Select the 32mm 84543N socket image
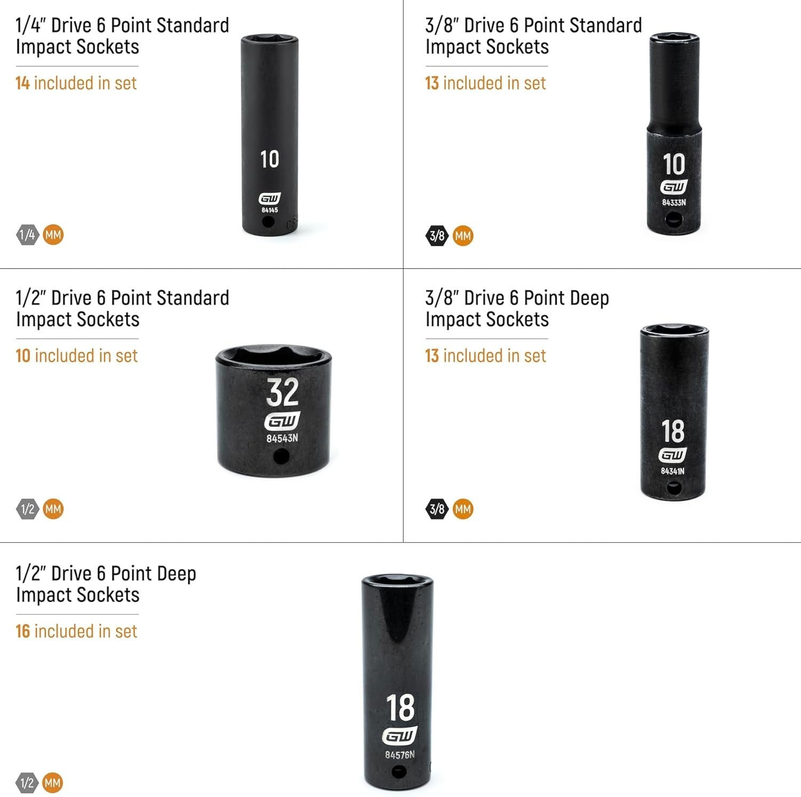 click(274, 410)
